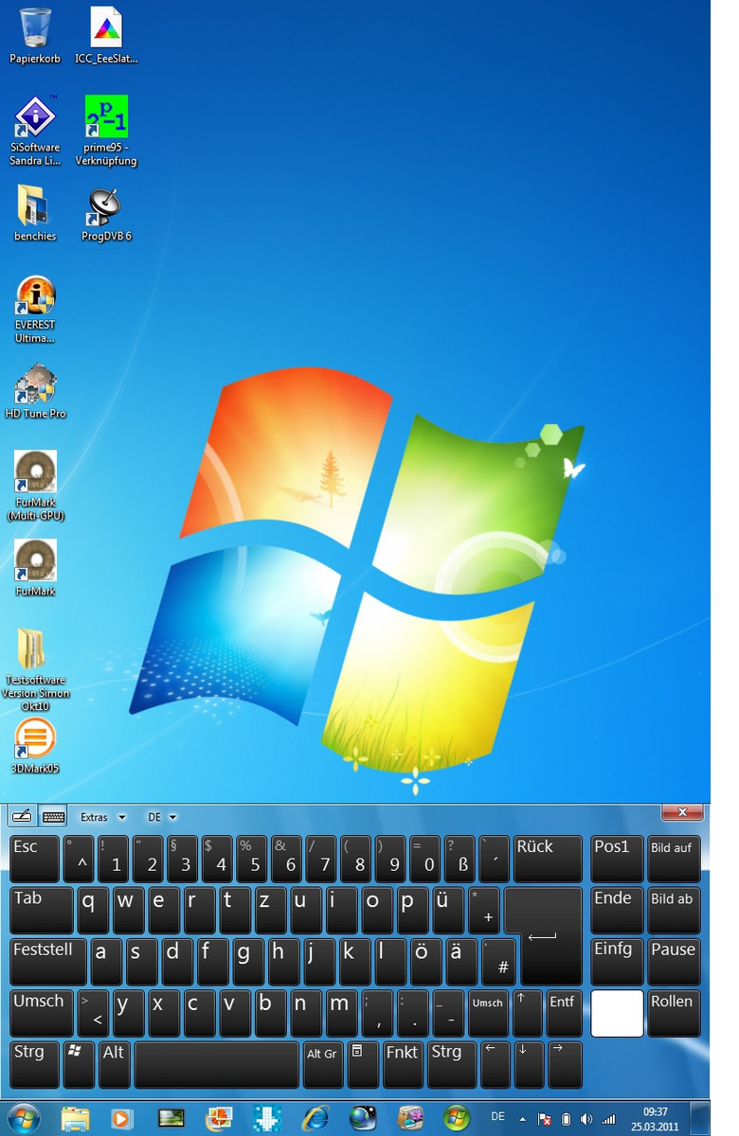The width and height of the screenshot is (739, 1136).
Task: Tap the ü key
Action: click(x=447, y=911)
